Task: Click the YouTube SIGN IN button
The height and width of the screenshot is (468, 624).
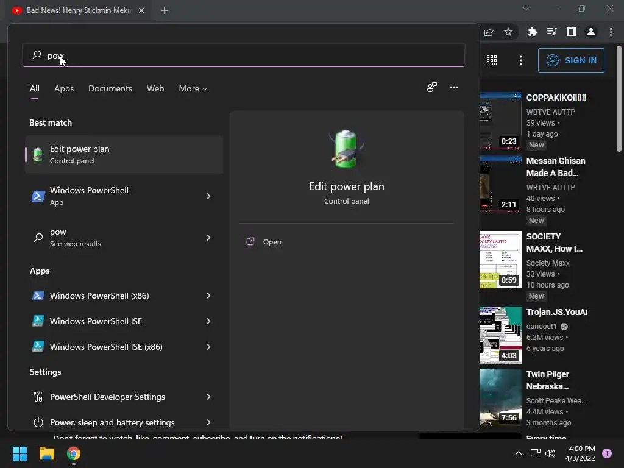Action: (571, 60)
